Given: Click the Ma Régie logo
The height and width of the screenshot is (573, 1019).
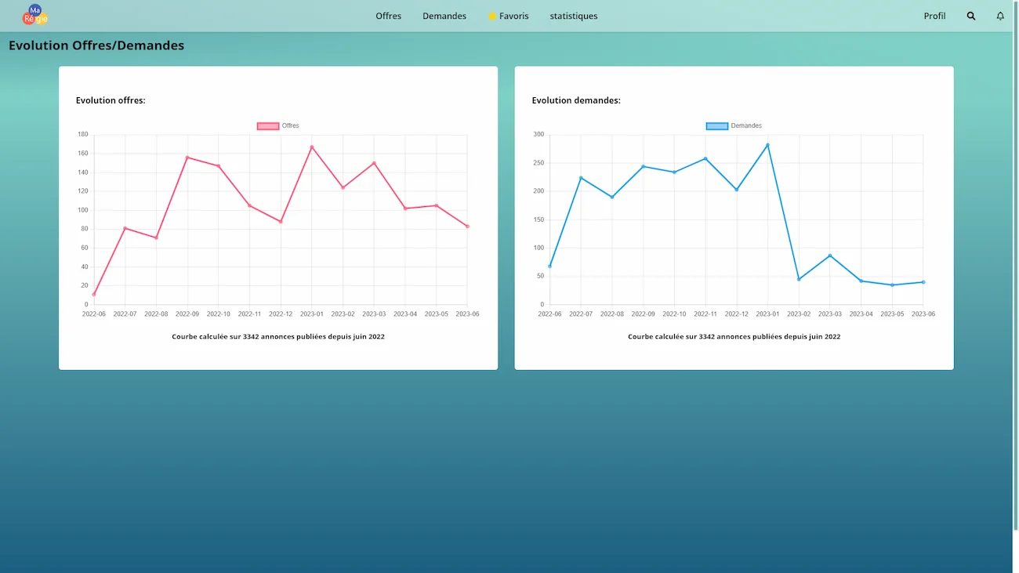Looking at the screenshot, I should pos(34,15).
